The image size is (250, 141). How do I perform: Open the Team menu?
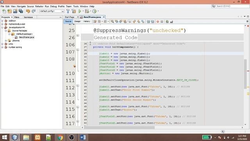point(69,6)
